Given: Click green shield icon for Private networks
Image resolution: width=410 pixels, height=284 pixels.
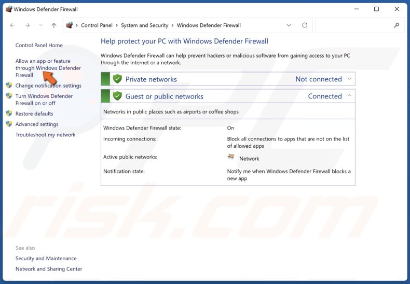Looking at the screenshot, I should tap(117, 79).
